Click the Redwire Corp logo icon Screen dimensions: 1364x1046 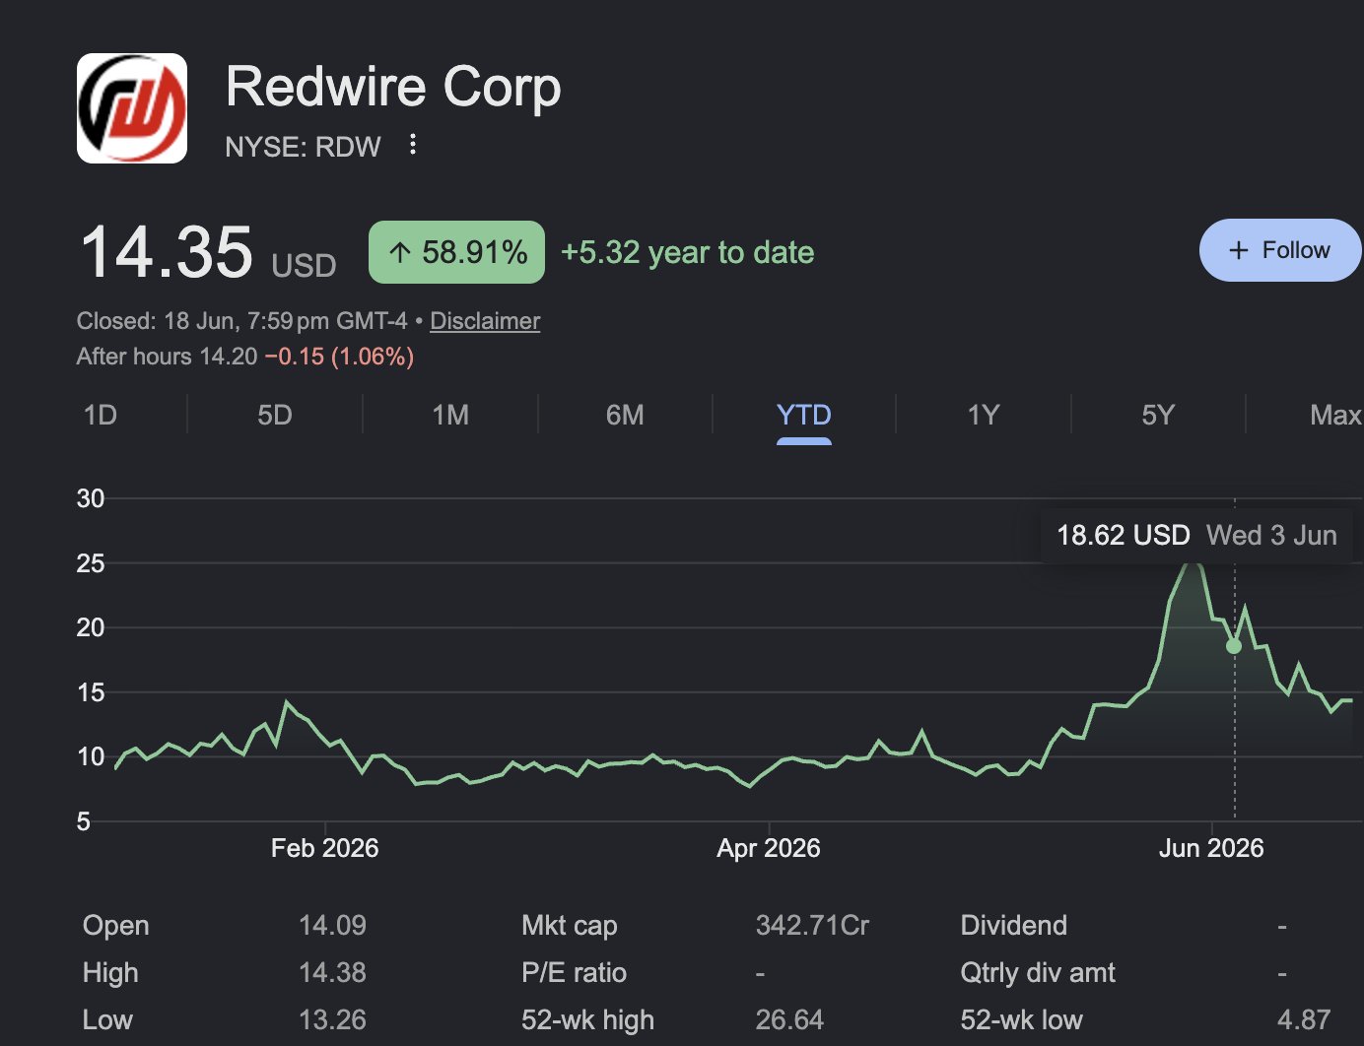(x=132, y=108)
